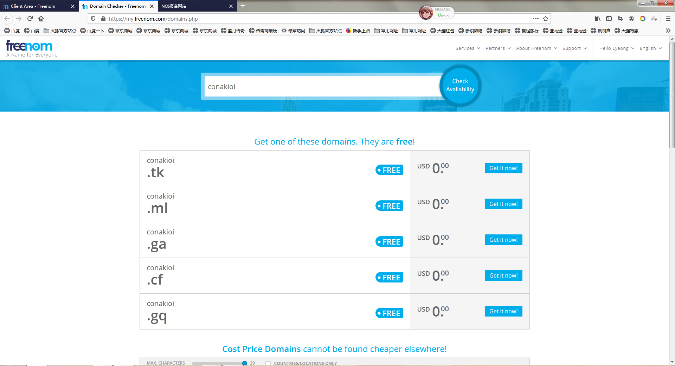Open the 百度一下 bookmark
Viewport: 675px width, 366px height.
click(92, 31)
